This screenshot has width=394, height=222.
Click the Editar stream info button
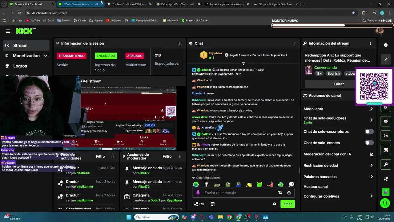pos(339,84)
